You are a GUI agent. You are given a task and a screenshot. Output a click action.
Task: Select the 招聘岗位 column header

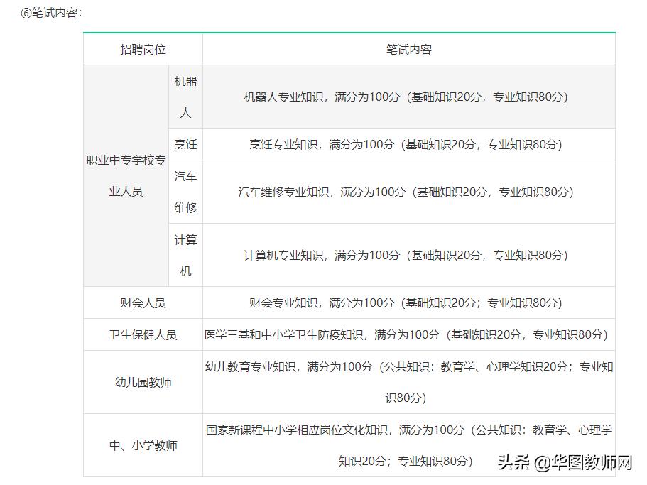[x=143, y=49]
